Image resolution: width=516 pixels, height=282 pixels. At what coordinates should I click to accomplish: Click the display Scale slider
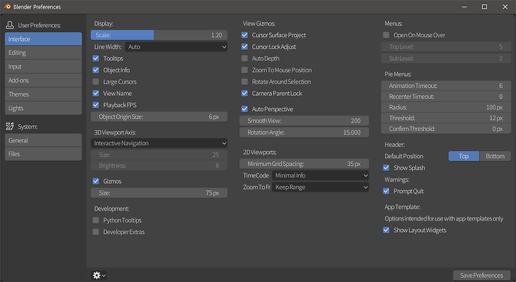[x=159, y=35]
